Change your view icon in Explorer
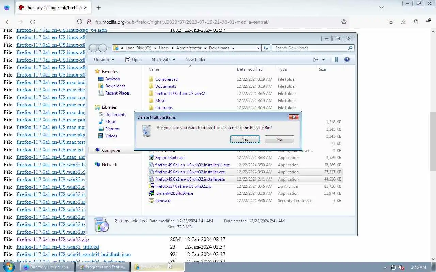 pyautogui.click(x=316, y=60)
